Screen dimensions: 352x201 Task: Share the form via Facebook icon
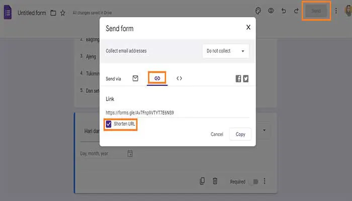(238, 78)
